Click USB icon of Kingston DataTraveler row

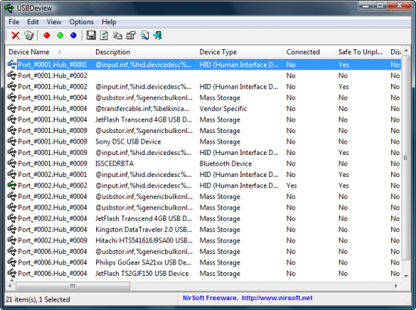pyautogui.click(x=12, y=229)
